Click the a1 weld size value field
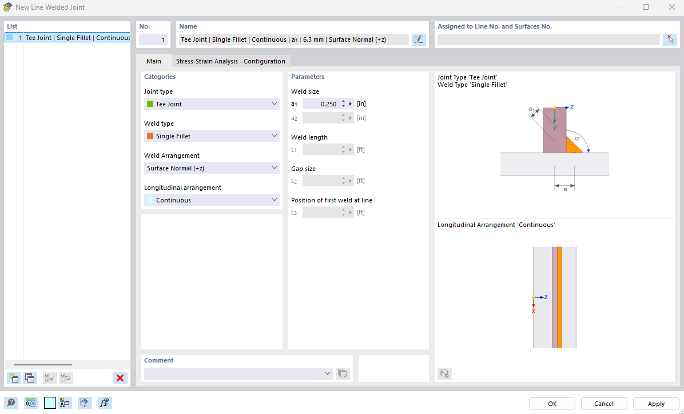This screenshot has height=414, width=684. 321,104
